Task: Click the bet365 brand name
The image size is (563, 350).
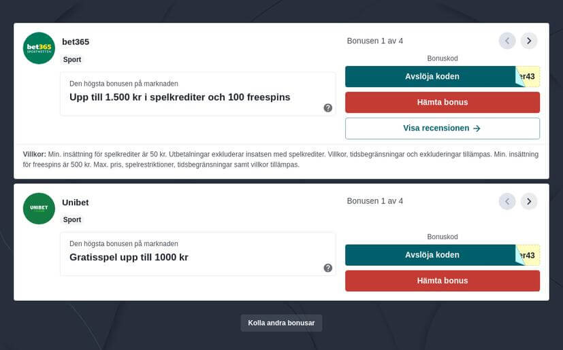Action: tap(76, 42)
